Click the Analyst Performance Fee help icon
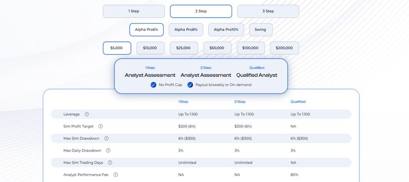This screenshot has width=409, height=182. point(115,175)
